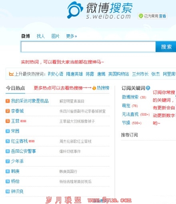176x204 pixels.
Task: Click the rank 4 badge next to 宋茜
Action: point(8,131)
